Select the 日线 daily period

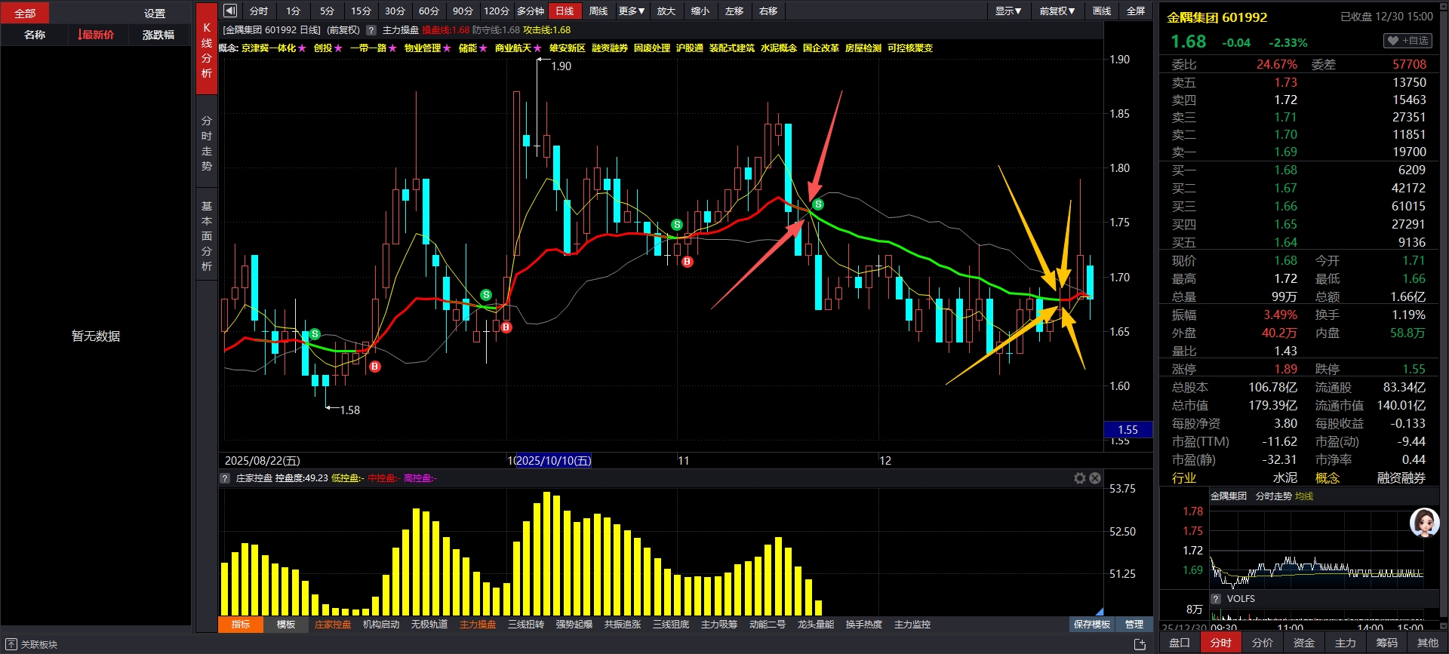point(565,11)
